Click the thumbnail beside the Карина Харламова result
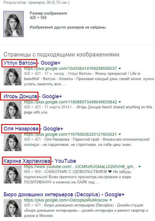Screen dimensions: 155x221 (x=13, y=175)
